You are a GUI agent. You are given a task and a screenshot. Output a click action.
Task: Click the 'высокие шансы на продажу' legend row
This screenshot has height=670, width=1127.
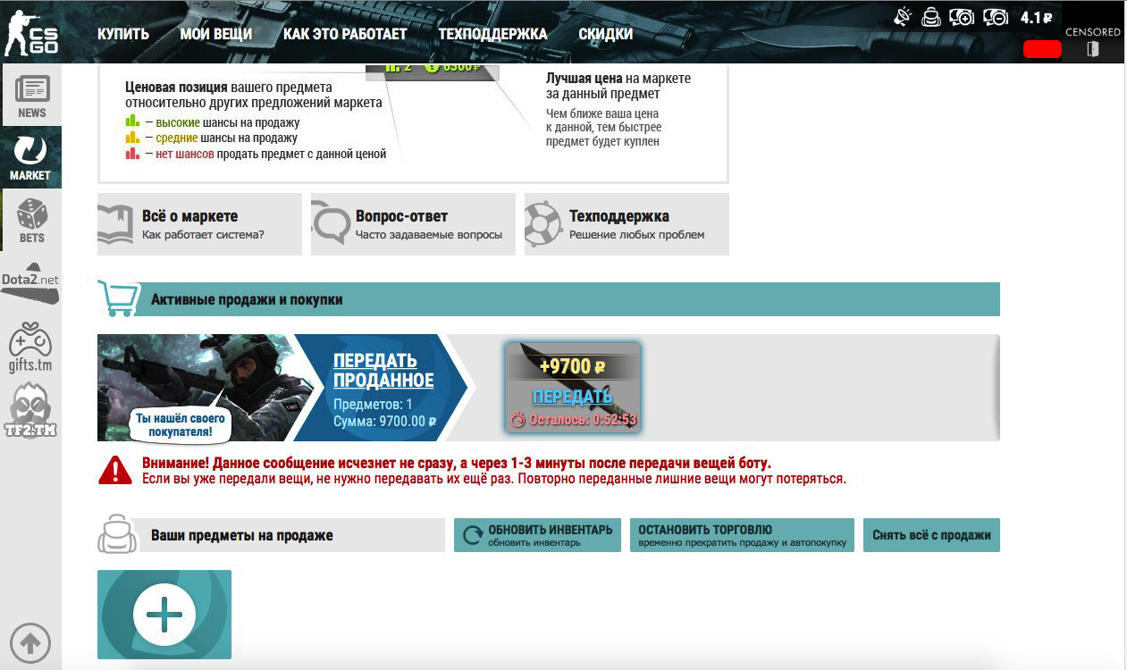pyautogui.click(x=213, y=122)
